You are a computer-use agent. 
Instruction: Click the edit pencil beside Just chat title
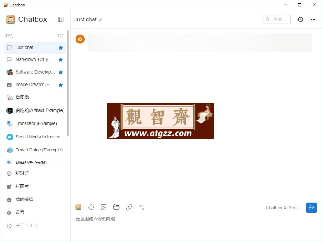coord(101,20)
